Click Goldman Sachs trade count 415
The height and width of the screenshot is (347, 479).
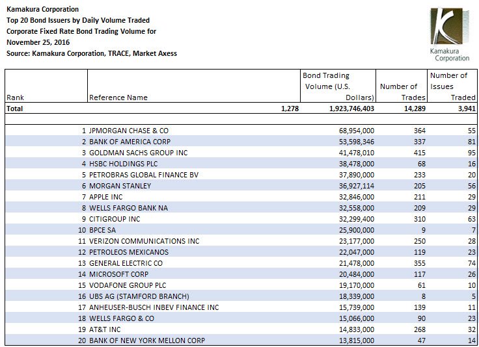coord(420,153)
